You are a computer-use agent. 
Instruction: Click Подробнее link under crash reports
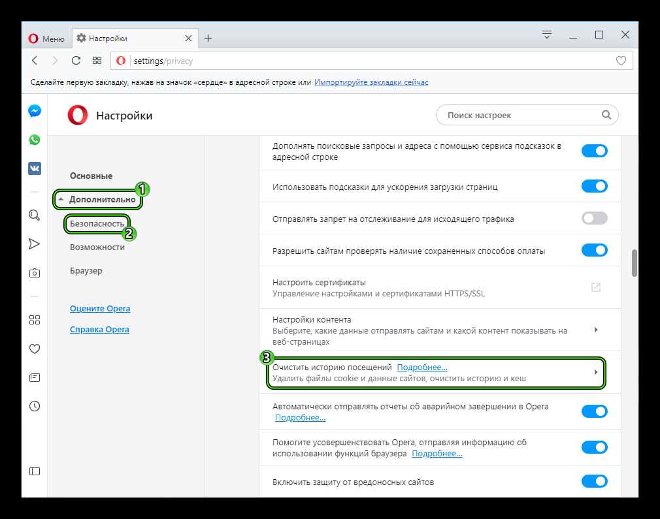(300, 418)
